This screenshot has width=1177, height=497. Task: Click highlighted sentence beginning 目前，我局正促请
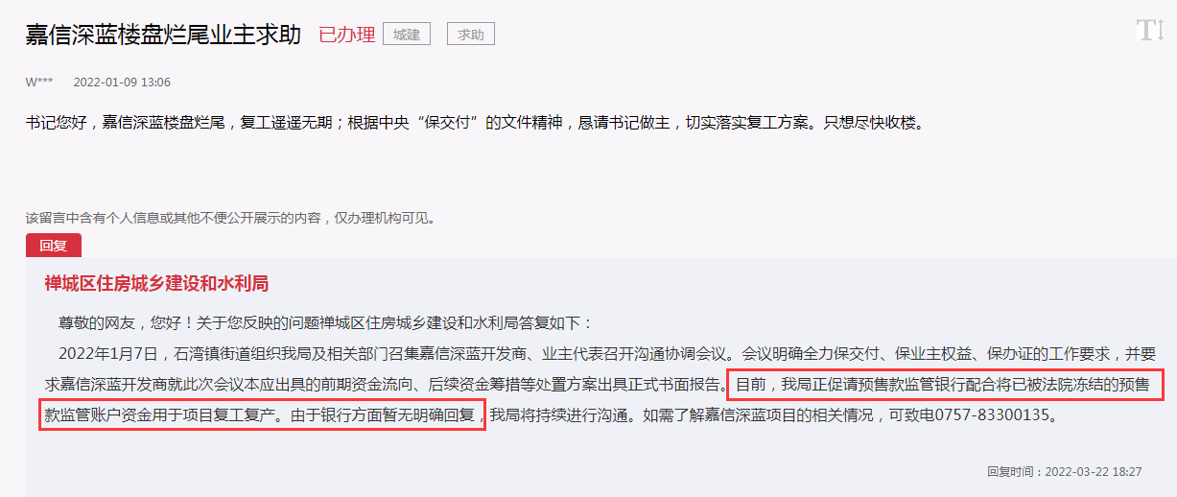click(x=946, y=386)
